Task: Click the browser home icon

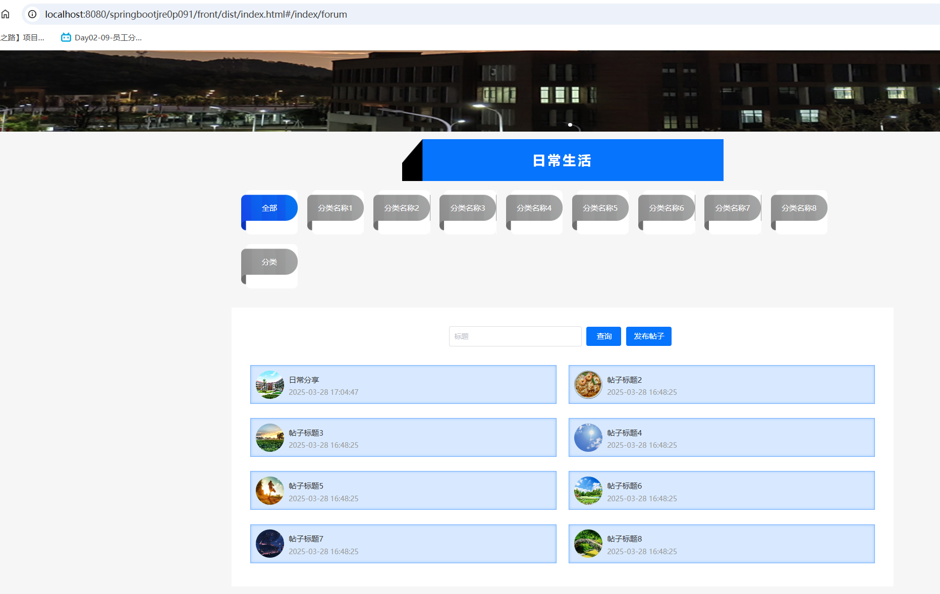Action: pyautogui.click(x=6, y=14)
